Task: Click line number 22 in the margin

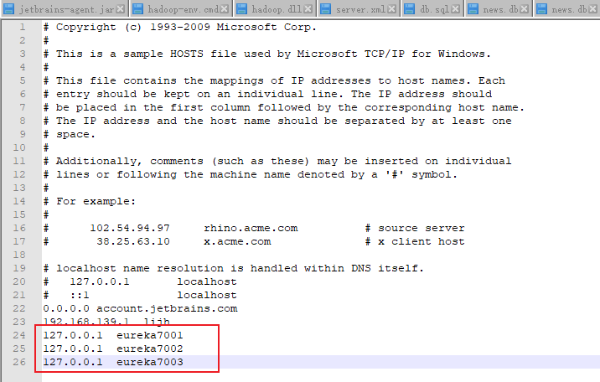Action: (x=19, y=308)
